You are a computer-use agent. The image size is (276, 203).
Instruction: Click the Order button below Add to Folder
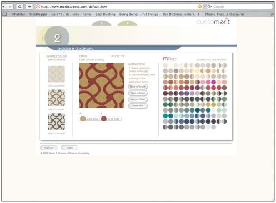[x=138, y=106]
